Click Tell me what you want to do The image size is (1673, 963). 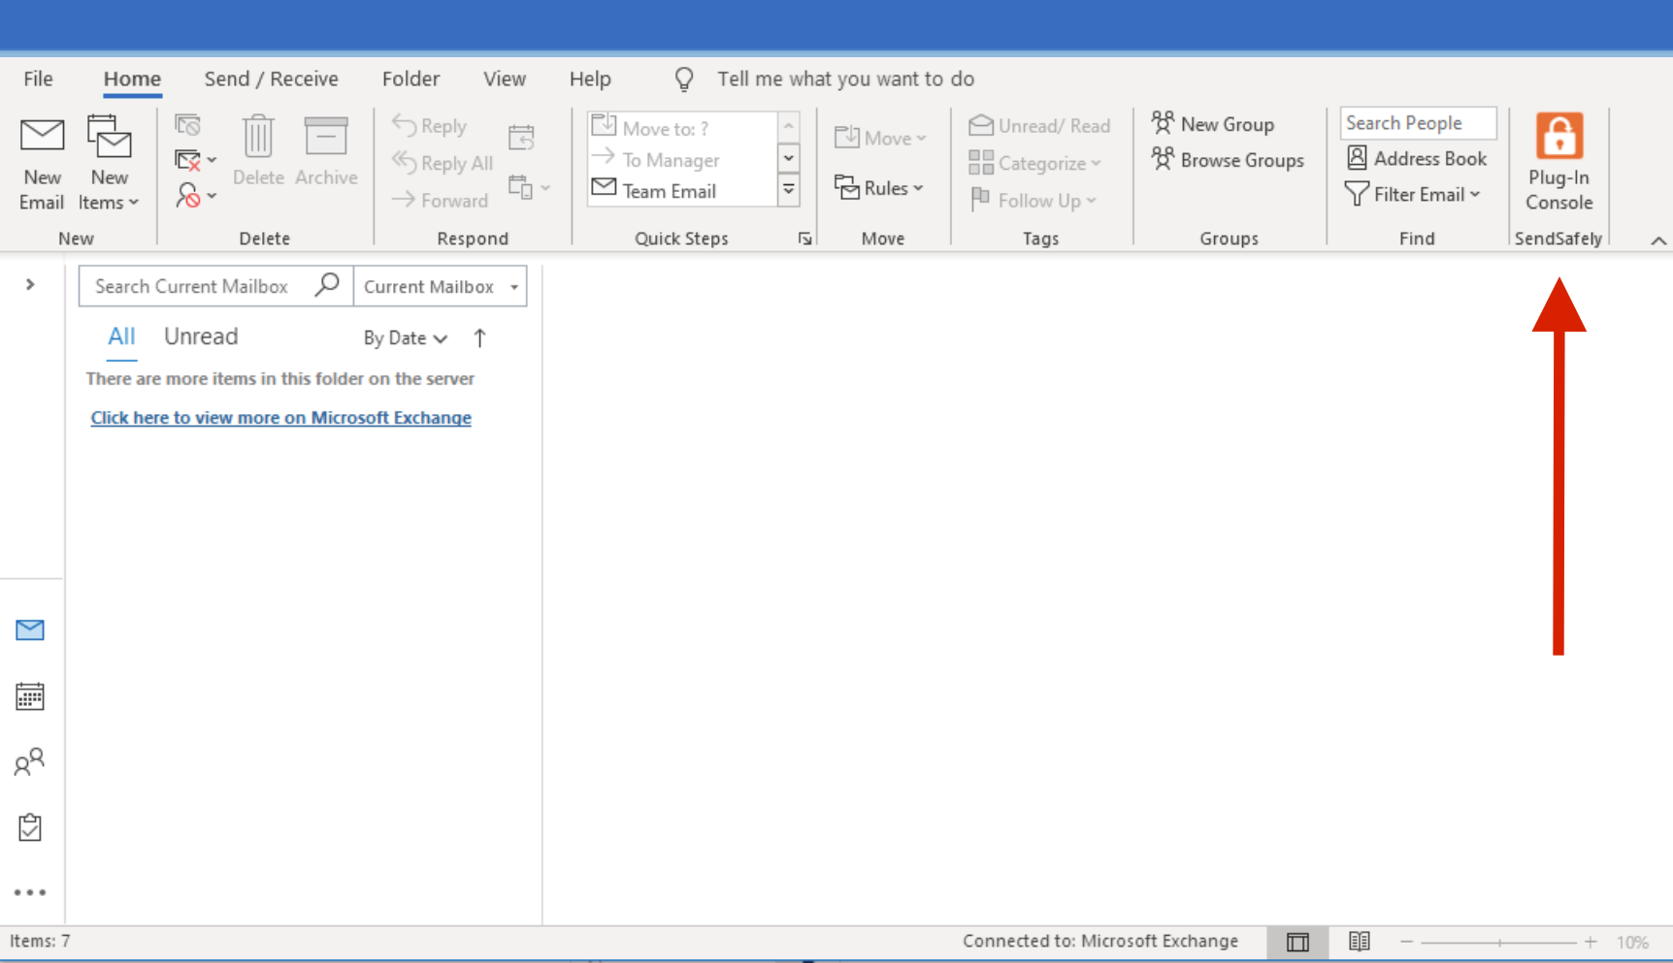[845, 79]
